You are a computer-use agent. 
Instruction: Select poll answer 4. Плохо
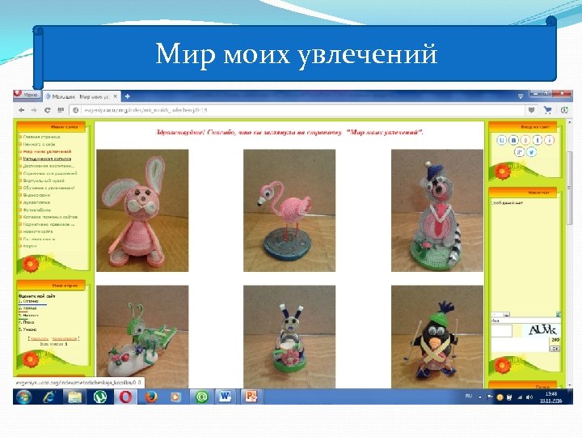click(x=27, y=322)
